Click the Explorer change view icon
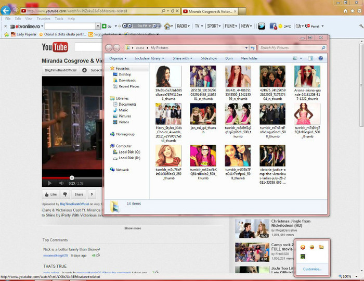364x281 pixels. point(295,58)
